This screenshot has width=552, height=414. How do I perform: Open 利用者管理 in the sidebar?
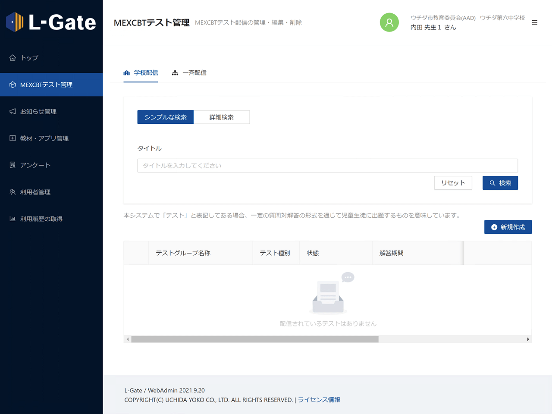point(35,192)
